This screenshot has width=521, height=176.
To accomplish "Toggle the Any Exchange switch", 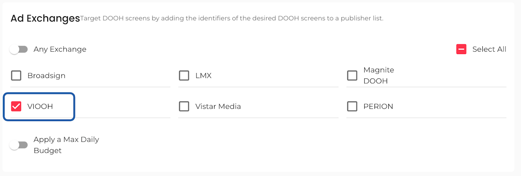I will pyautogui.click(x=19, y=49).
